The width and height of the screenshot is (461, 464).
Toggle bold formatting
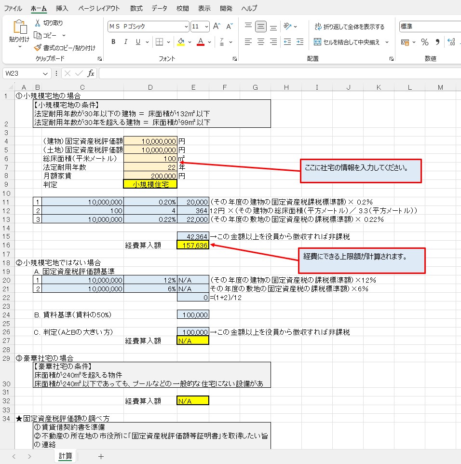coord(113,42)
